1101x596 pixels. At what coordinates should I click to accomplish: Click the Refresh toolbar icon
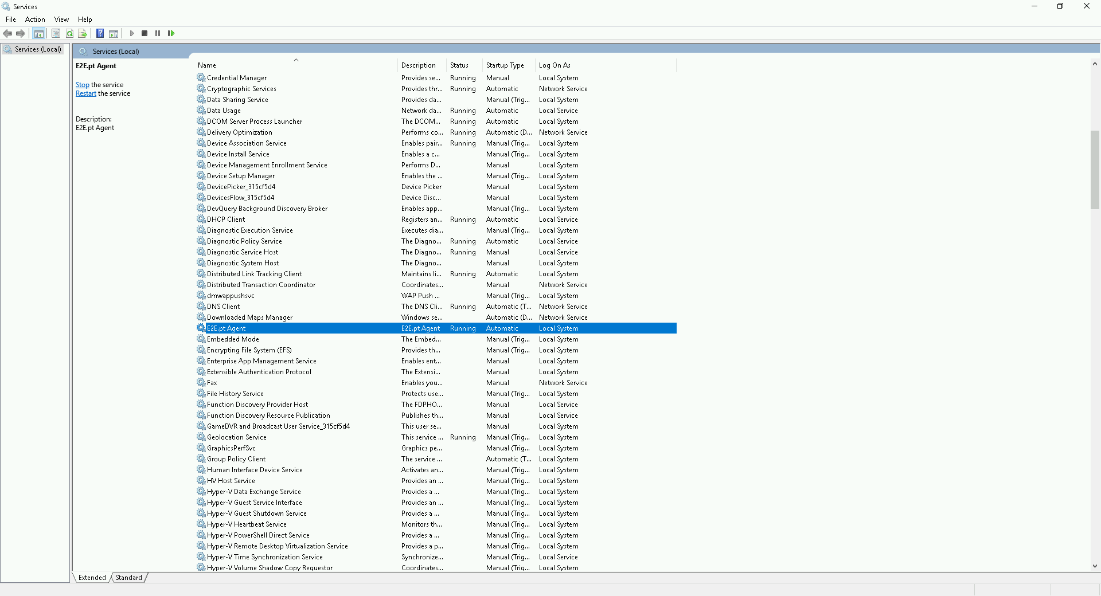click(69, 33)
